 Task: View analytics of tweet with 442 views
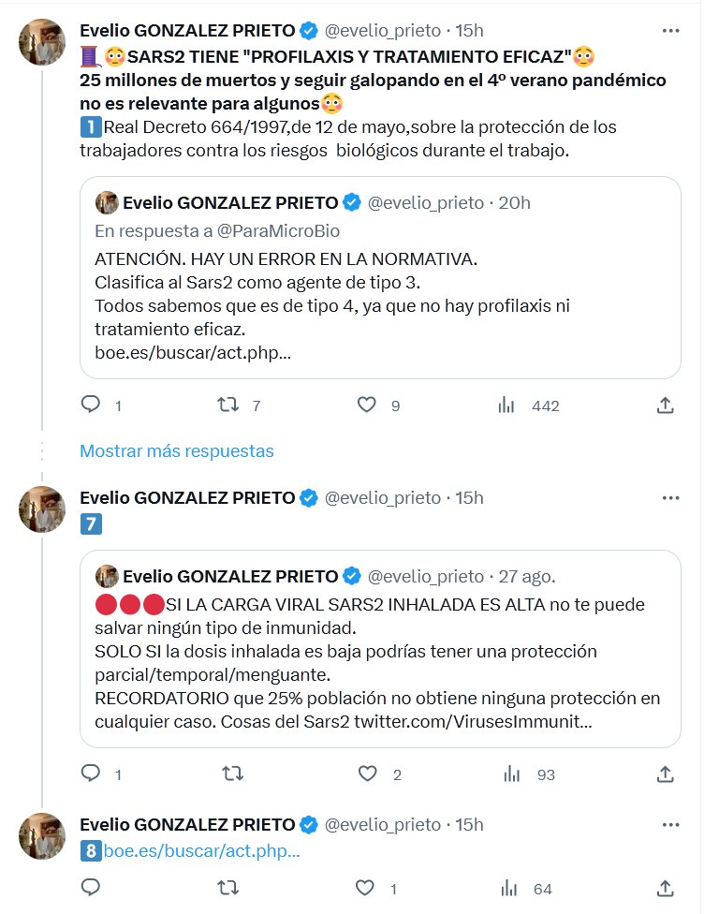[x=507, y=405]
